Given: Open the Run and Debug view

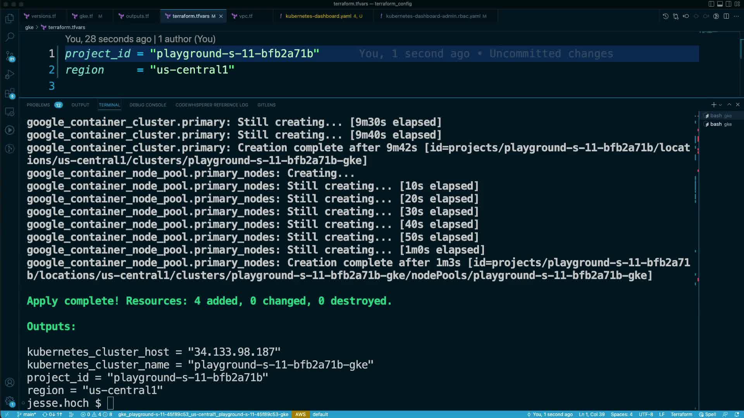Looking at the screenshot, I should (10, 74).
